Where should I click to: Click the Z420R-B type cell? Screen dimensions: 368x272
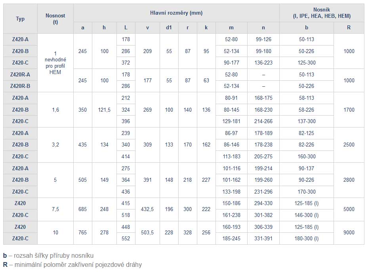[20, 86]
